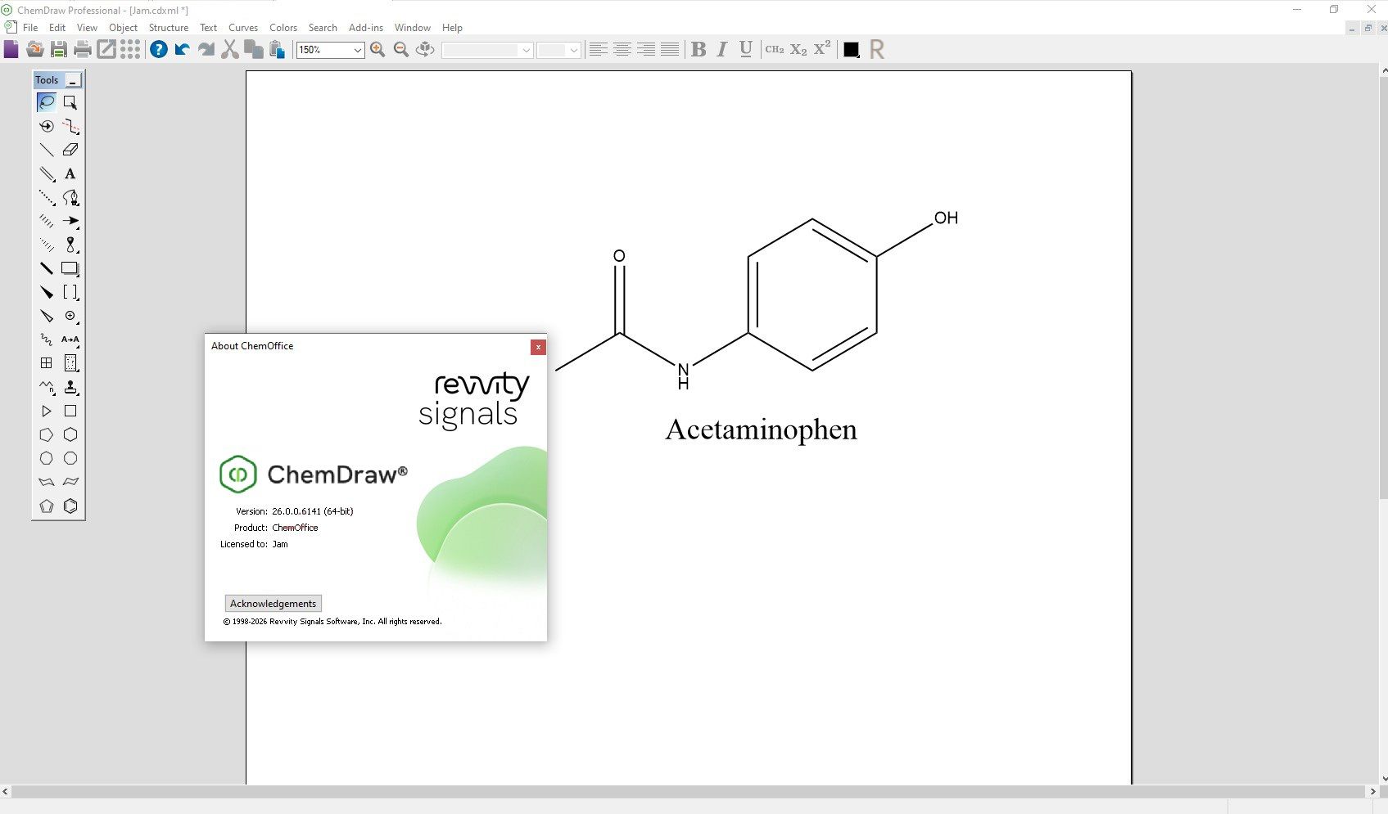Select the Pen drawing tool
This screenshot has height=814, width=1388.
(70, 197)
